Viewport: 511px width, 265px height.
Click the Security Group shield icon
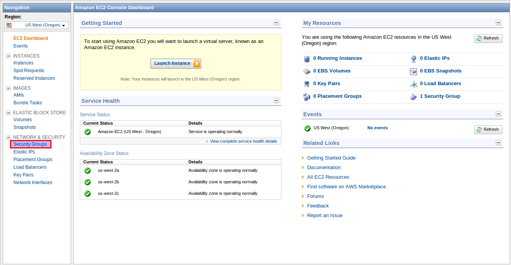[413, 97]
